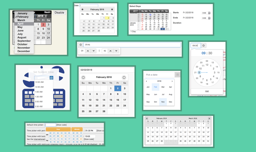This screenshot has height=152, width=256.
Task: Go to next year after 2018
Action: (172, 81)
